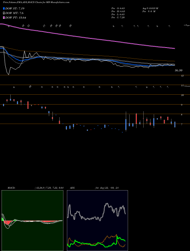This screenshot has height=251, width=190.
Task: Click the 'Pre C: 7.20' value
Action: (118, 17)
